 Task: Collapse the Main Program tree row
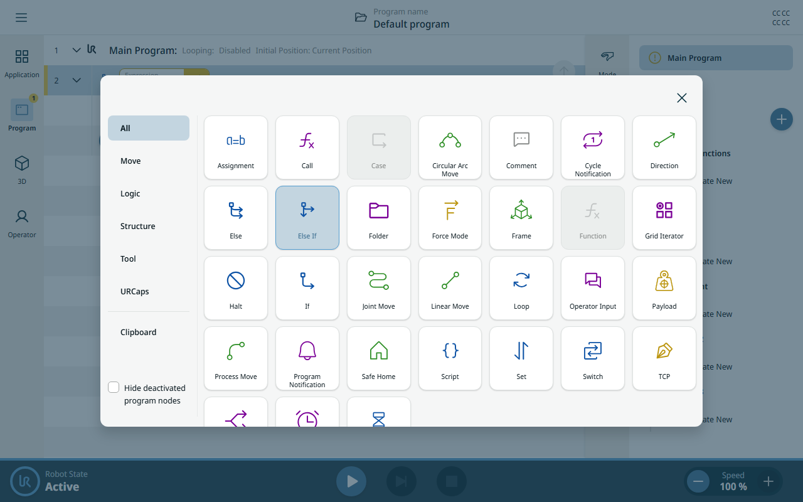(x=77, y=50)
